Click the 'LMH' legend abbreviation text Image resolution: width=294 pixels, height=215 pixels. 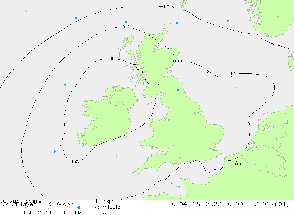[x=80, y=213]
